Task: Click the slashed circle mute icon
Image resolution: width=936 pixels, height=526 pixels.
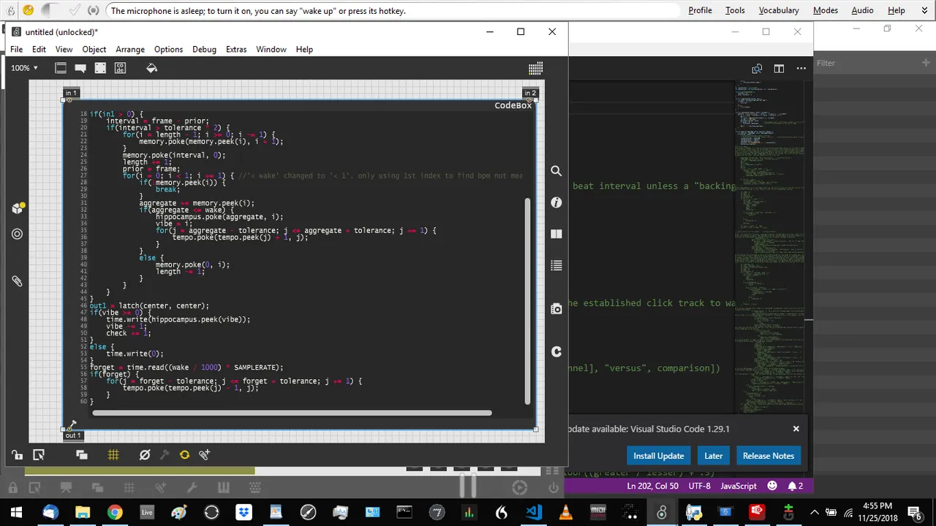Action: click(145, 454)
